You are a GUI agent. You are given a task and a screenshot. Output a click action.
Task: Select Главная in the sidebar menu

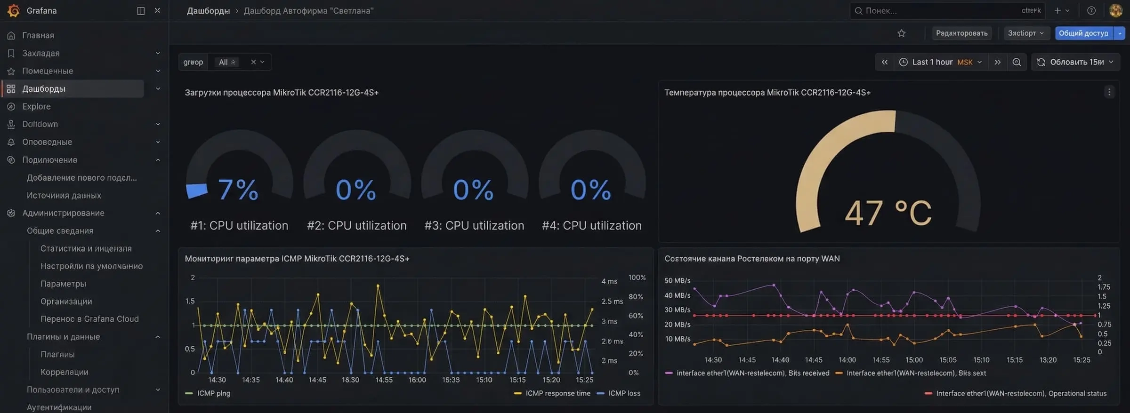[x=38, y=35]
